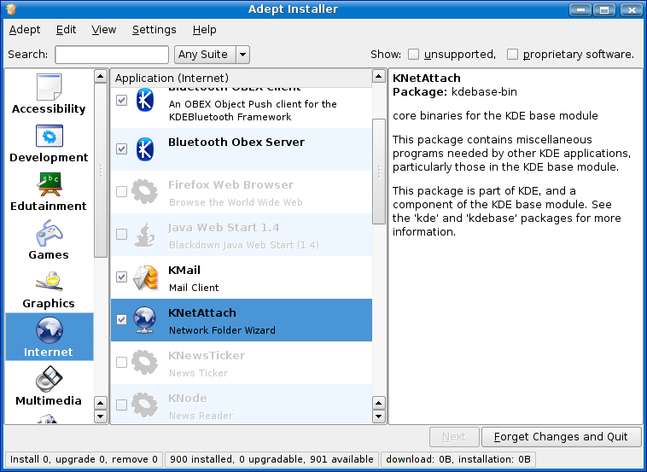Click the Bluetooth Obex Server icon

pos(145,149)
